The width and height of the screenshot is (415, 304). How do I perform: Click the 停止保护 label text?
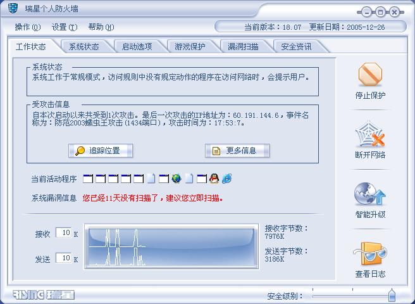(370, 96)
